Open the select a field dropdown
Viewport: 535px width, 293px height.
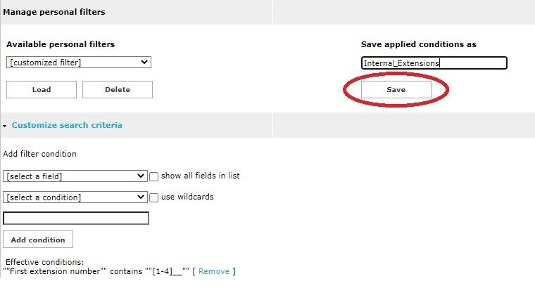click(75, 176)
